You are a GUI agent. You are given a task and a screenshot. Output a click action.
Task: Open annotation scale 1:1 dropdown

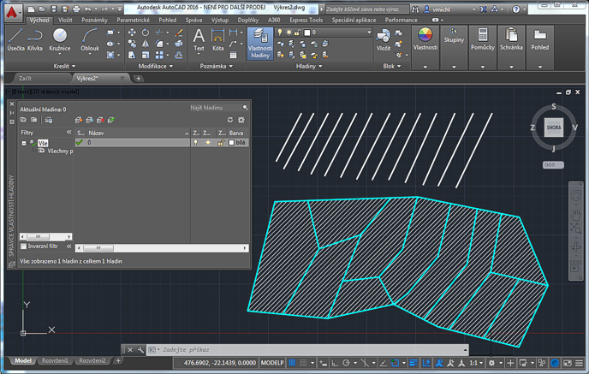tap(476, 363)
